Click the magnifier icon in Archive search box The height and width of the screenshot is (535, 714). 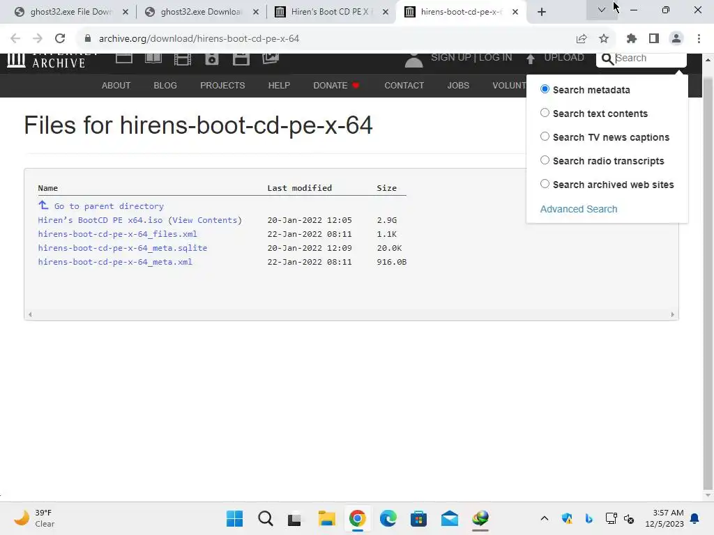[x=607, y=59]
